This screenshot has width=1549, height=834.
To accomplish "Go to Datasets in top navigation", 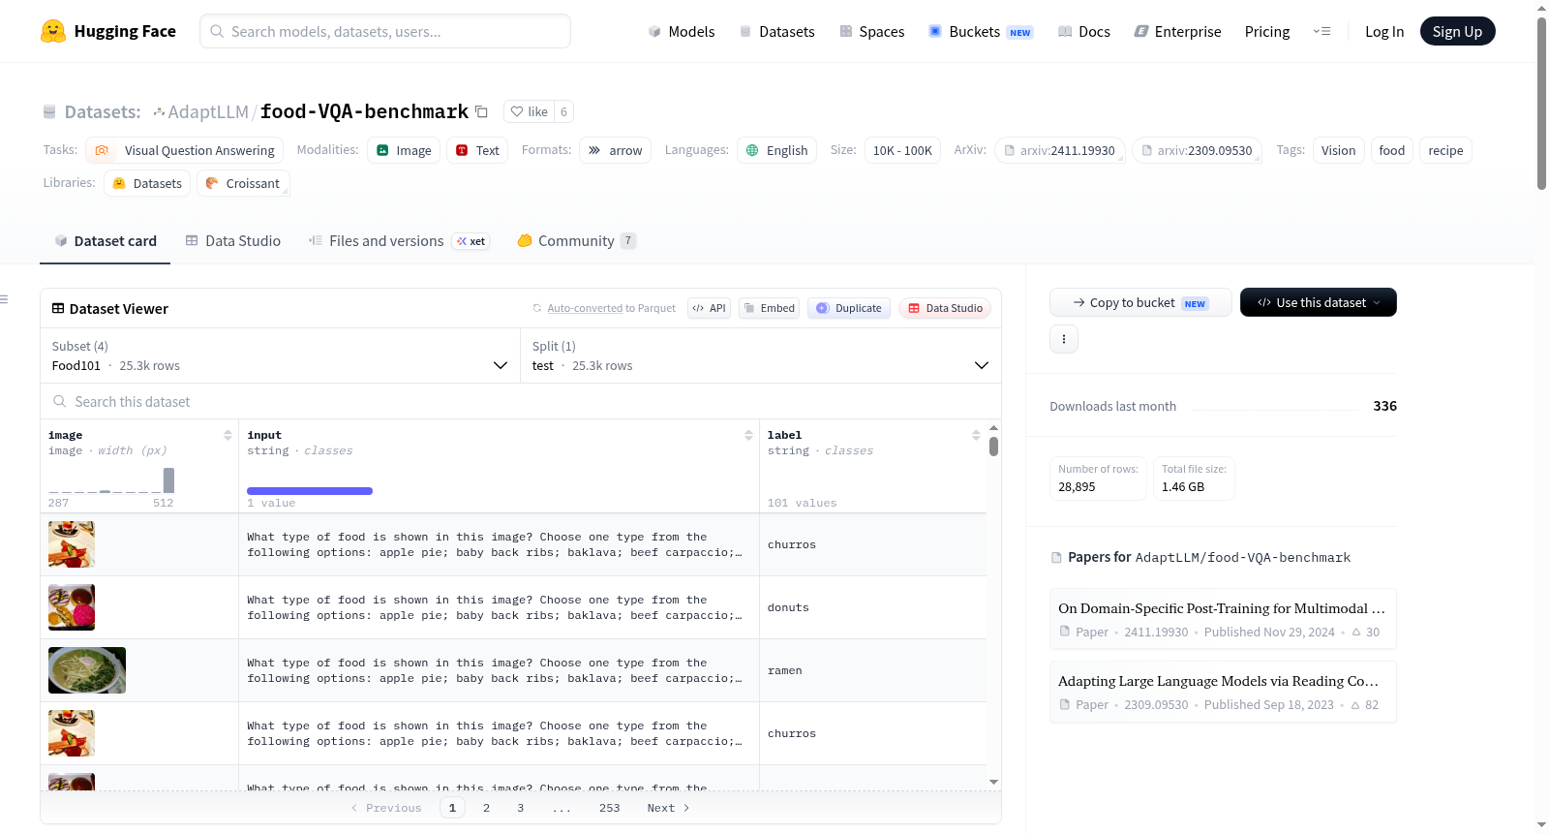I will point(776,31).
